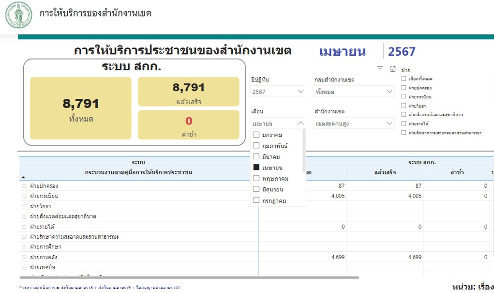
Task: Open the ปีปฏิทิน 2567 year dropdown
Action: click(278, 92)
